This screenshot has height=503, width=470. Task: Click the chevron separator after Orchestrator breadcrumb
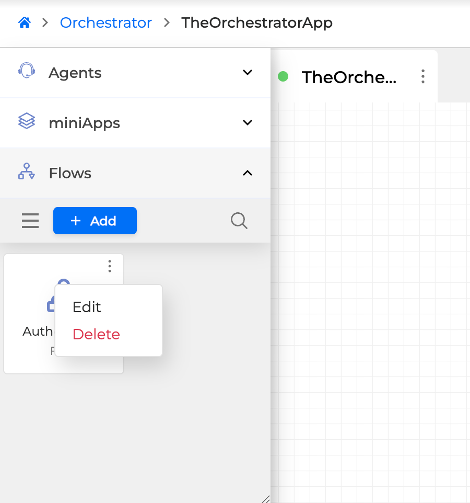click(166, 23)
